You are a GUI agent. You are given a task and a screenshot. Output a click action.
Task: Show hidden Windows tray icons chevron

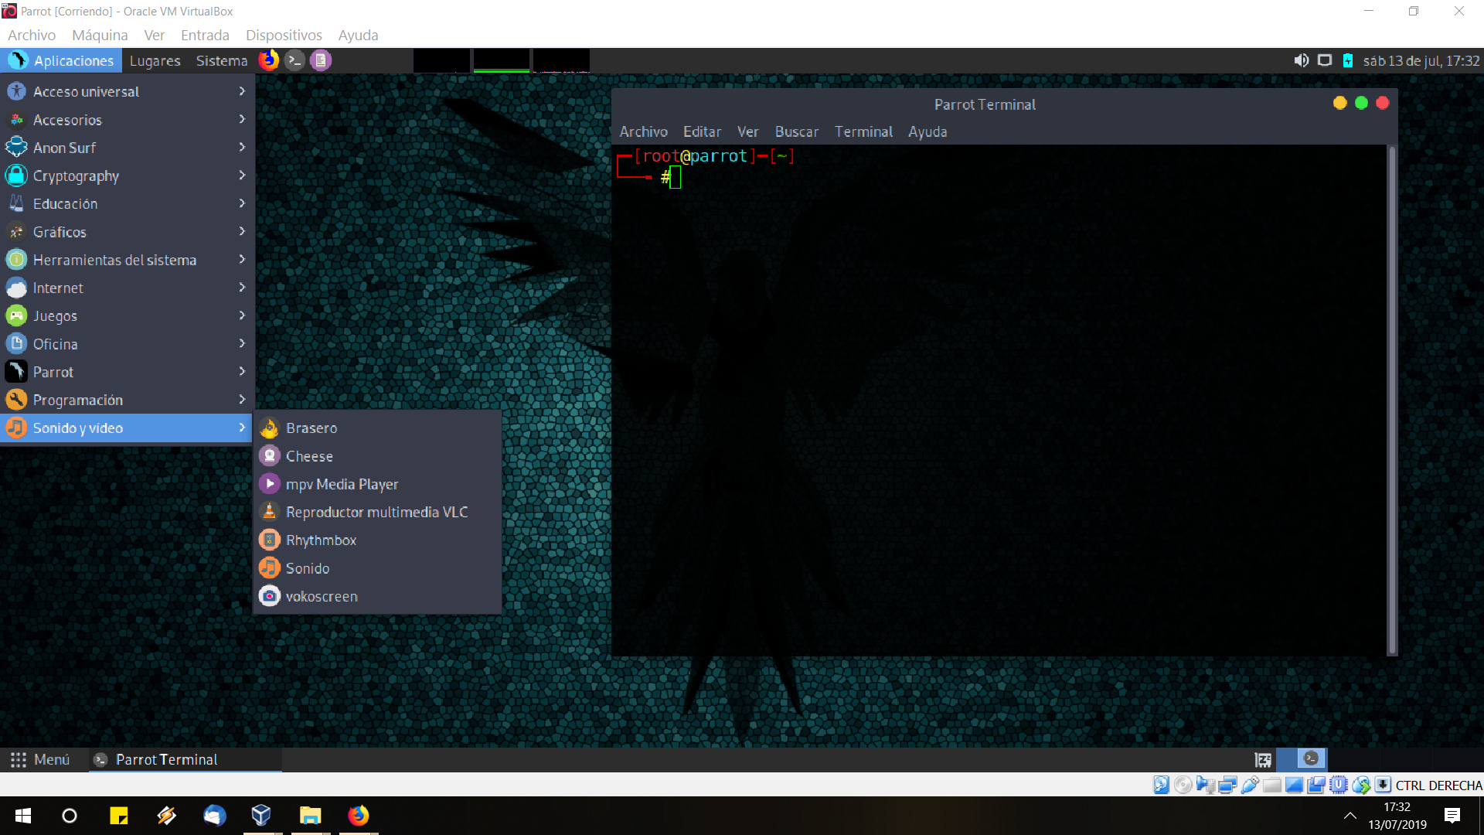(1350, 816)
